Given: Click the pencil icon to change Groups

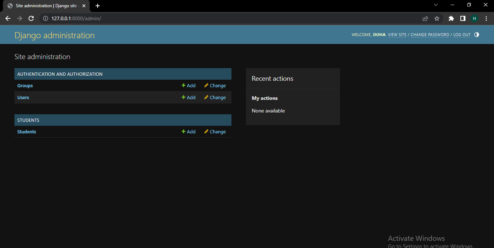Looking at the screenshot, I should (205, 85).
